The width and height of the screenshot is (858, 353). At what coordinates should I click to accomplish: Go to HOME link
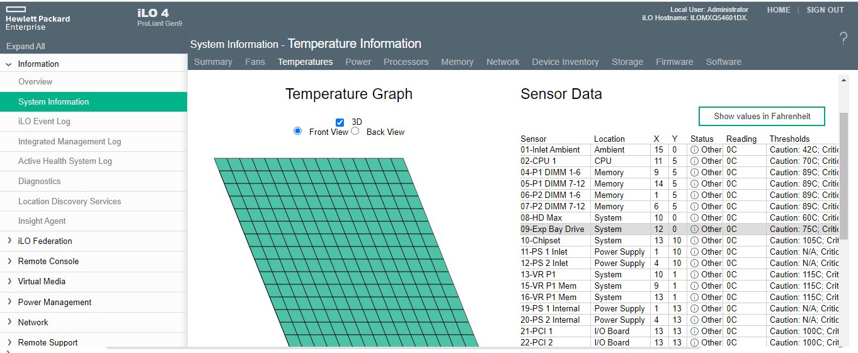tap(779, 10)
